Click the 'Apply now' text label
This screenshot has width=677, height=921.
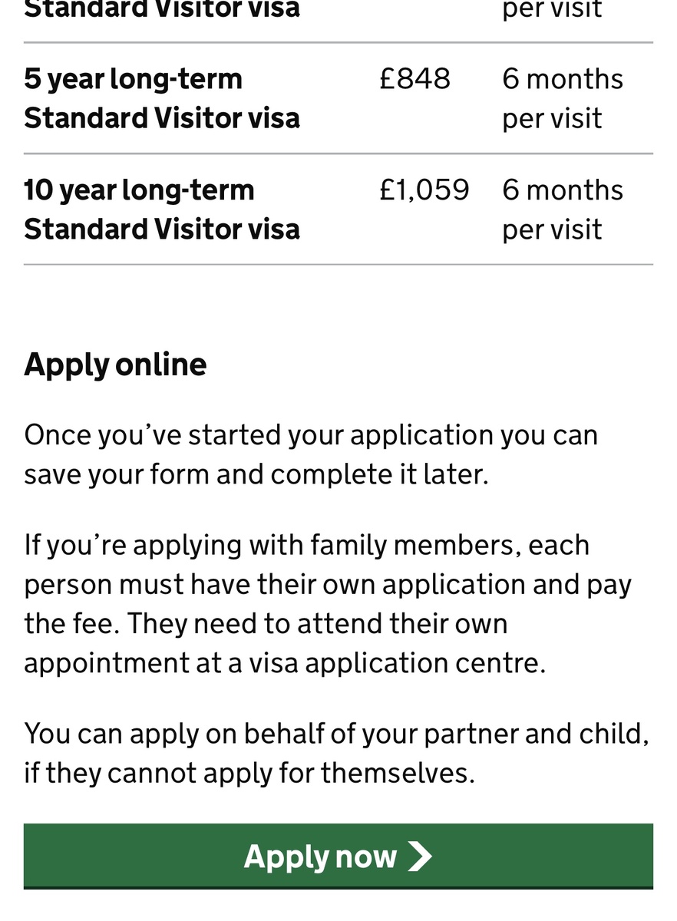coord(320,857)
